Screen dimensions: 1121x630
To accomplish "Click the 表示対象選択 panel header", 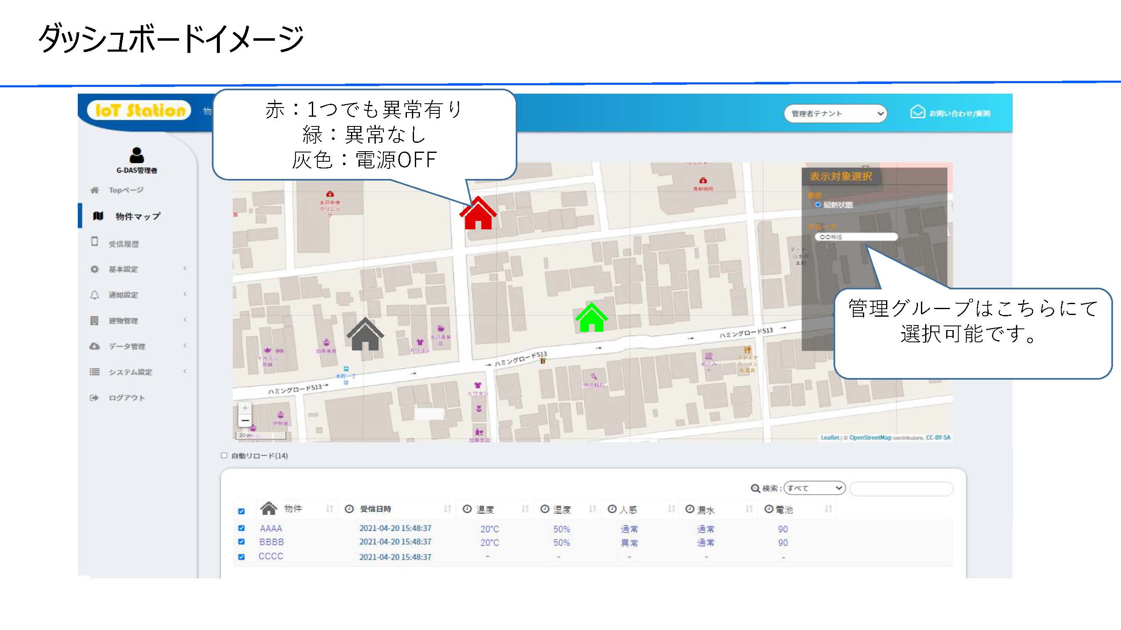I will pyautogui.click(x=841, y=176).
